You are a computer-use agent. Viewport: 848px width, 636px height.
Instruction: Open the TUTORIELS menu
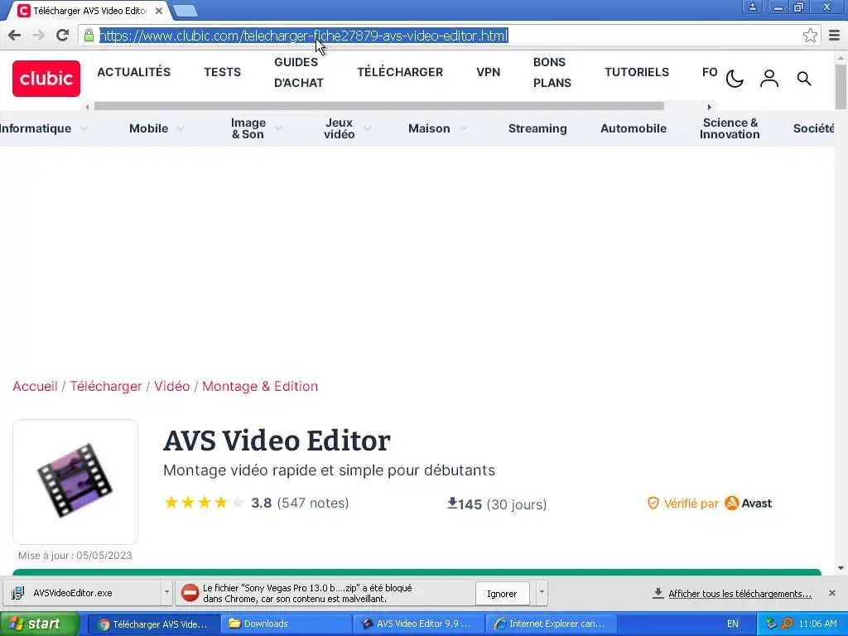(637, 72)
